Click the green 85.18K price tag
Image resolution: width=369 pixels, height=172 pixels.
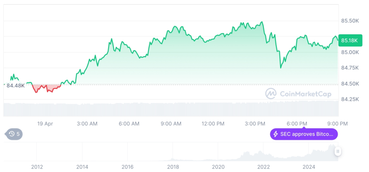tap(349, 40)
